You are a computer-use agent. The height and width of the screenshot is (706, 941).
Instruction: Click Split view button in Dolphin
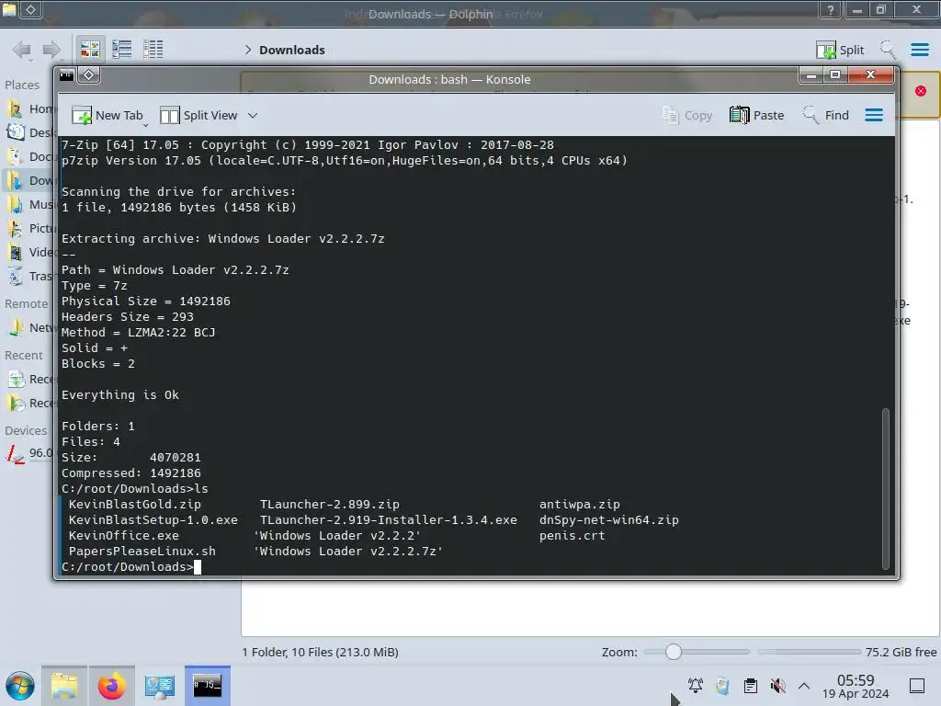tap(840, 50)
